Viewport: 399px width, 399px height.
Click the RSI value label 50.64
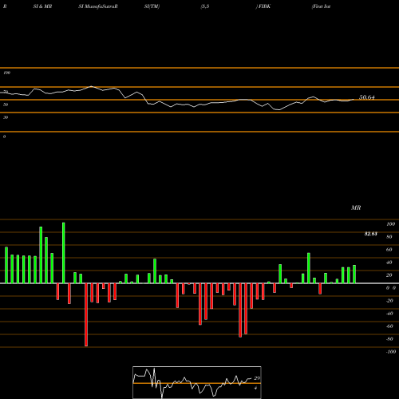pyautogui.click(x=367, y=97)
